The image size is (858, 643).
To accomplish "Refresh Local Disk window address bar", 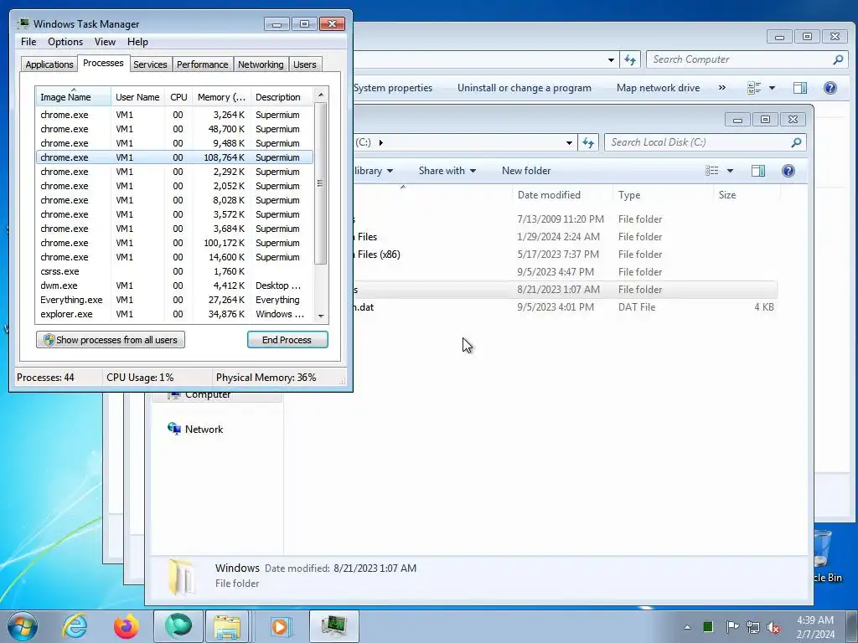I will [588, 142].
